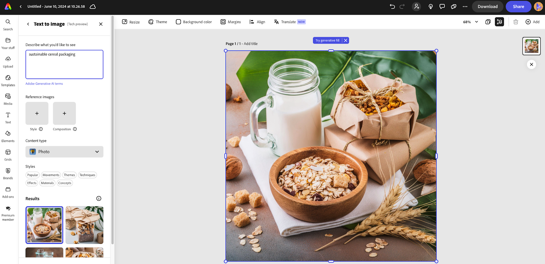The height and width of the screenshot is (264, 545).
Task: Open Adobe Generative AI terms link
Action: pyautogui.click(x=44, y=84)
